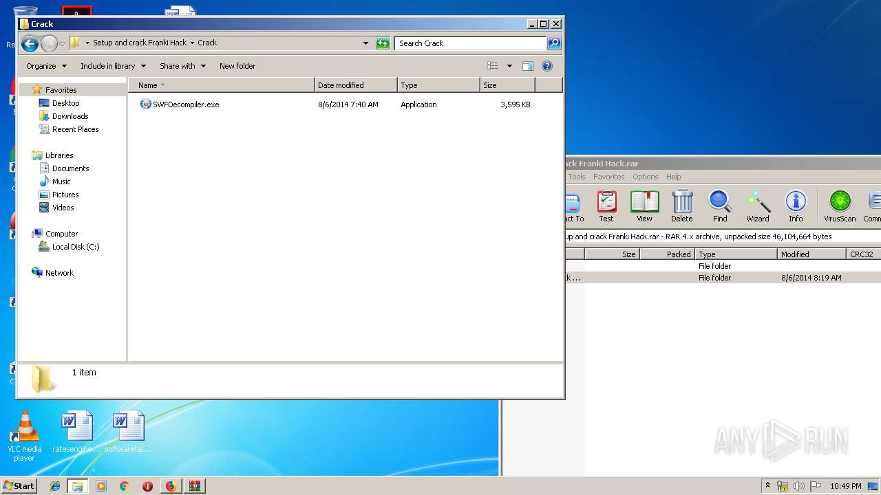Open WinRAR Help menu

pyautogui.click(x=674, y=177)
